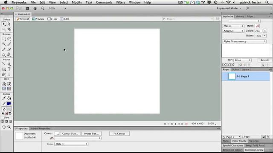Click the Colors 256 input field

pos(258,31)
